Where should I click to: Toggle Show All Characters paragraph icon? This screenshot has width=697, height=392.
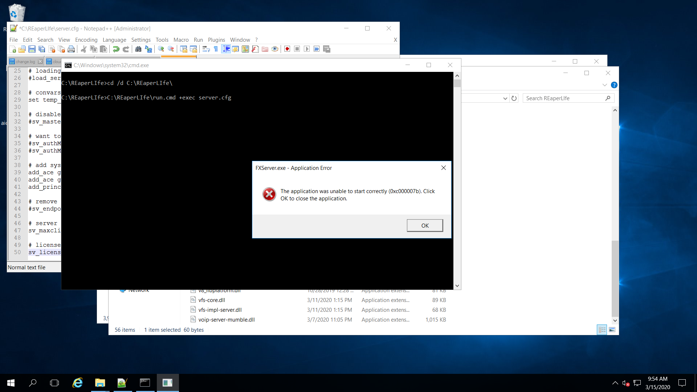(x=216, y=49)
